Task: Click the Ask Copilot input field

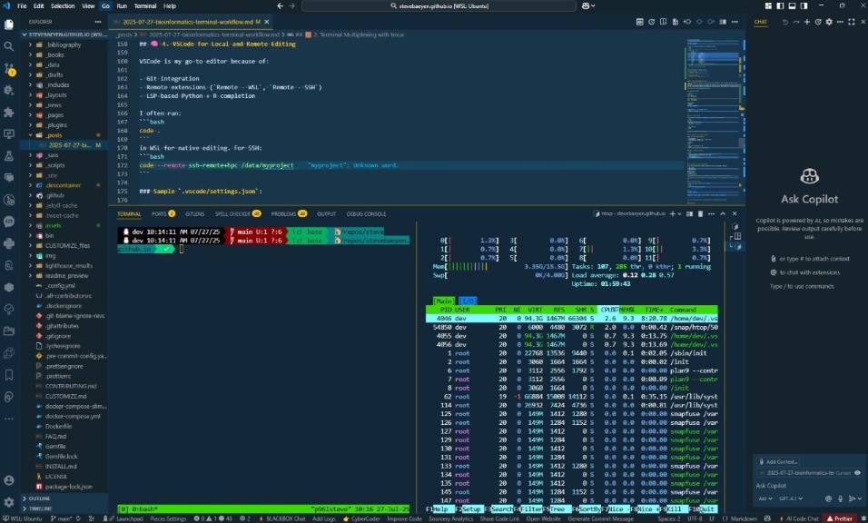Action: [x=809, y=486]
